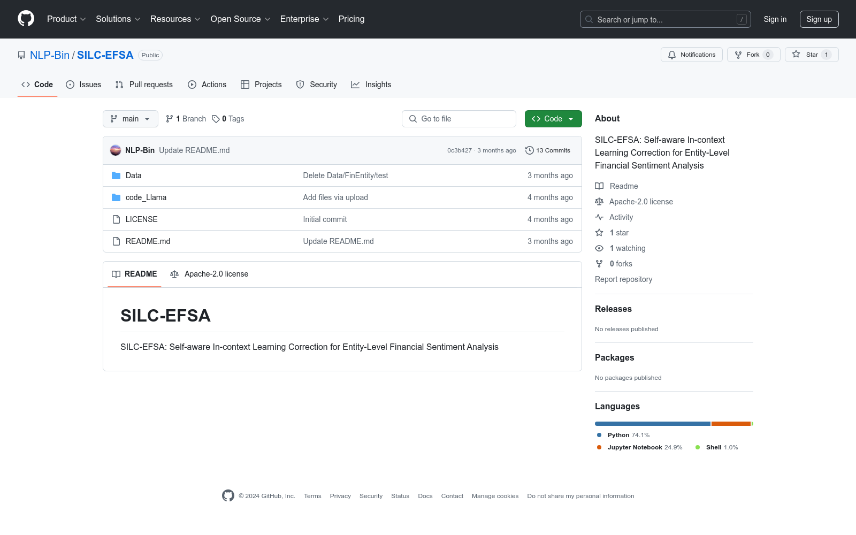
Task: Expand the Solutions menu
Action: click(118, 19)
